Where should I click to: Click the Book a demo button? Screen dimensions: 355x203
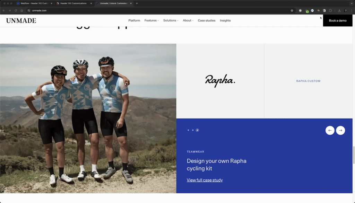pyautogui.click(x=338, y=20)
